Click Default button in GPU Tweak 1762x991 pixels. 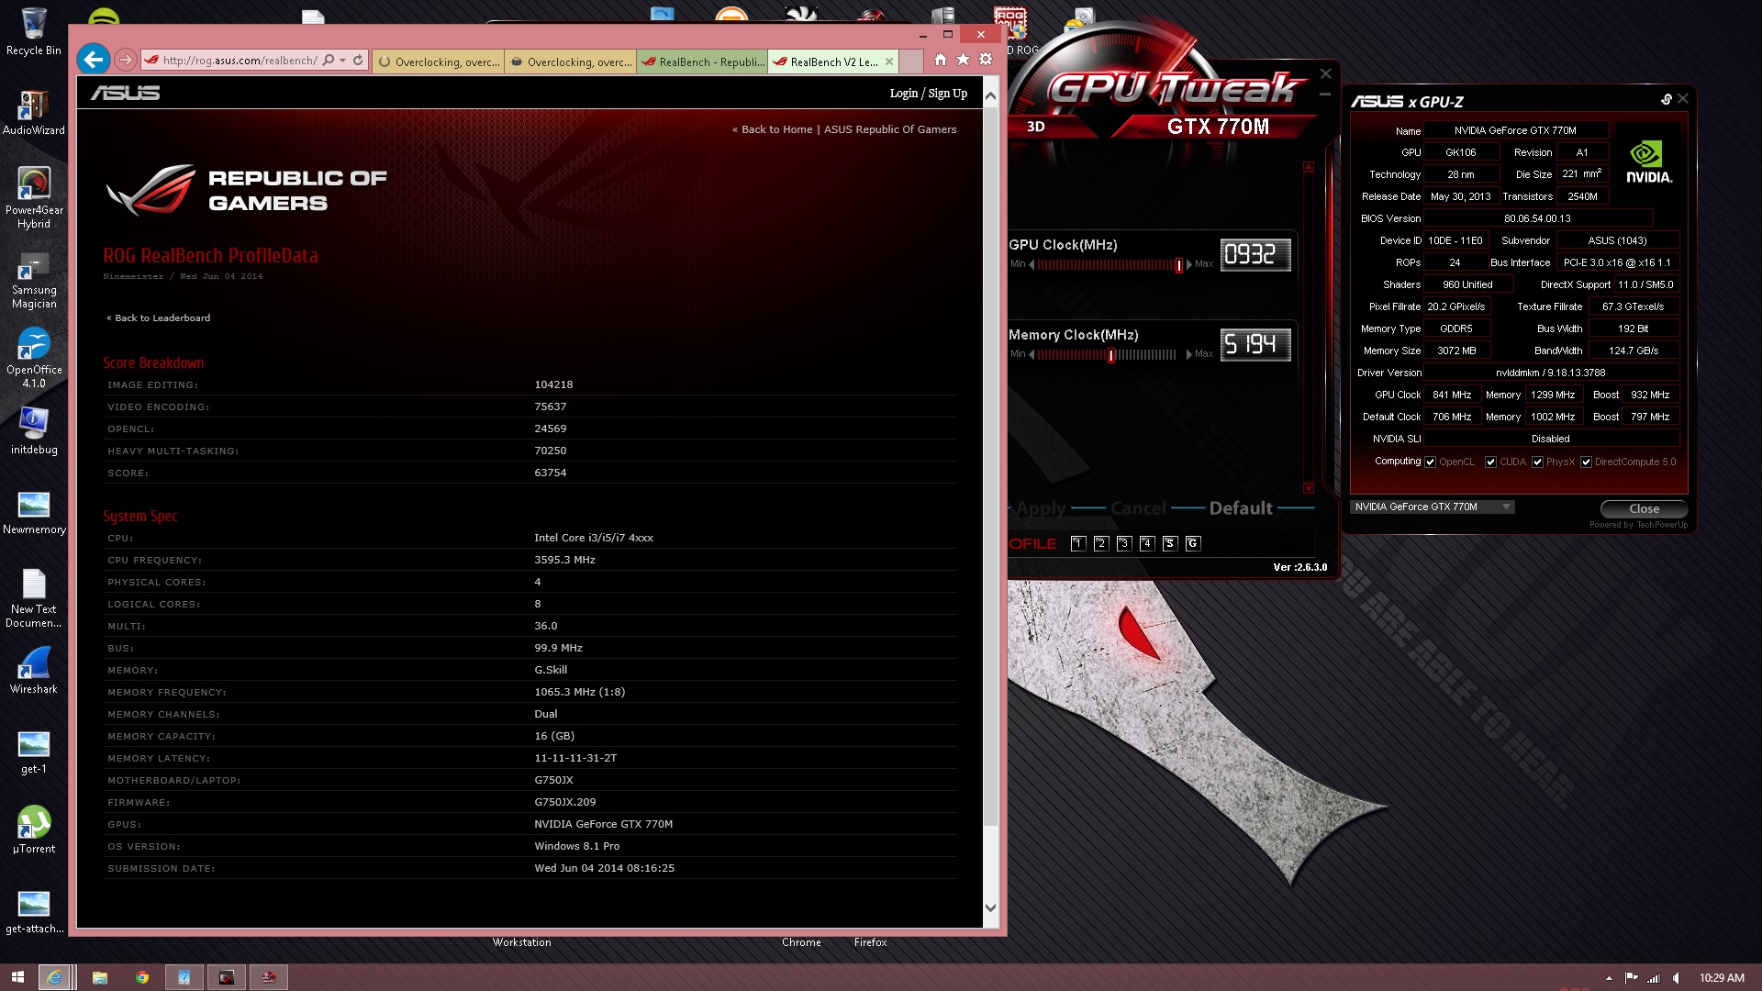tap(1241, 507)
